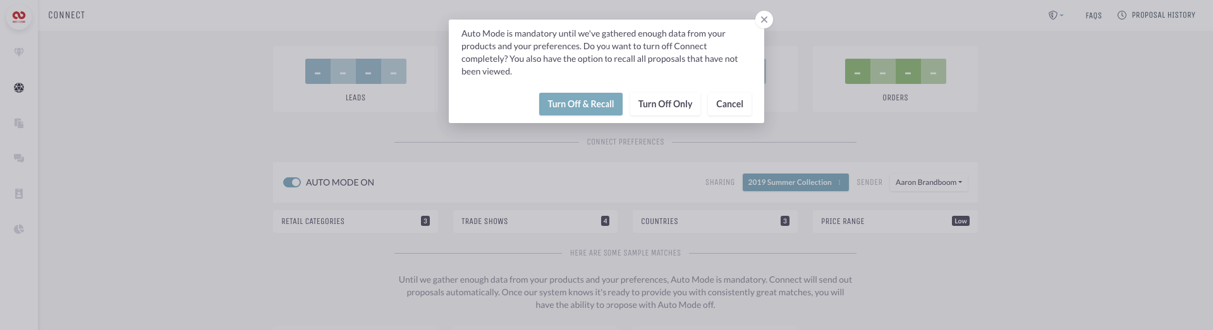Open the FAQs link

tap(1094, 15)
